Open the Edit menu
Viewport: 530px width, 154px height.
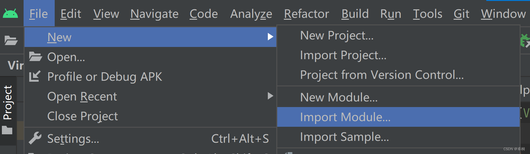[71, 14]
